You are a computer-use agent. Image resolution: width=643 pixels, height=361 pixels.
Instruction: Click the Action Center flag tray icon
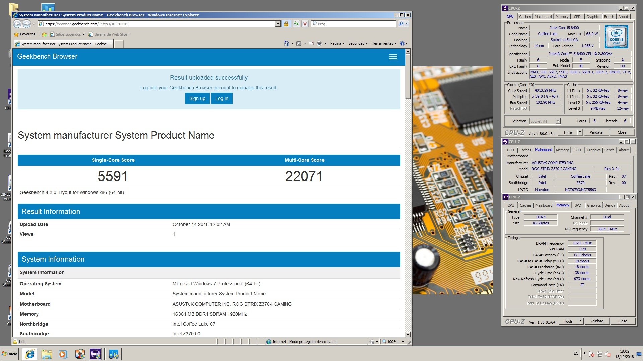click(x=592, y=354)
